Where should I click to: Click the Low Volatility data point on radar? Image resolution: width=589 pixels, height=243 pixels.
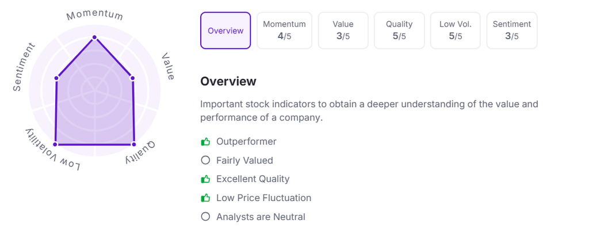[x=55, y=143]
